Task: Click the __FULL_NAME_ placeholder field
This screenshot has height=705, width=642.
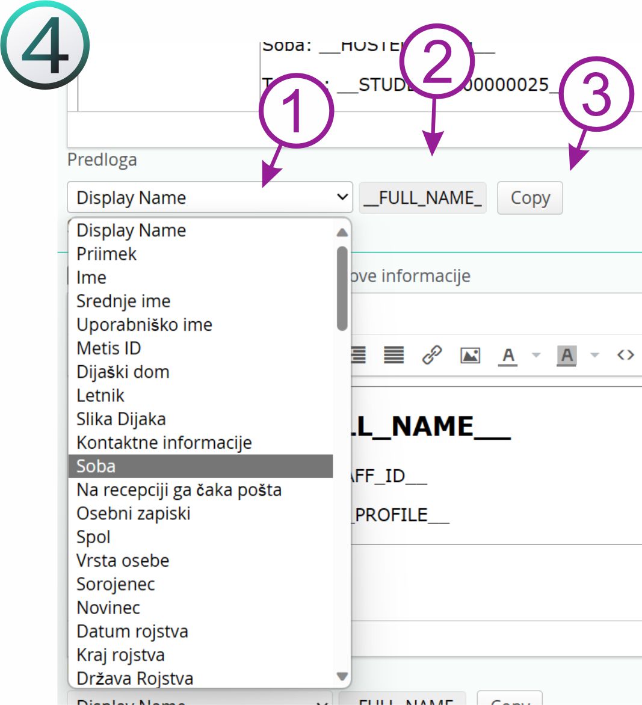Action: [422, 198]
